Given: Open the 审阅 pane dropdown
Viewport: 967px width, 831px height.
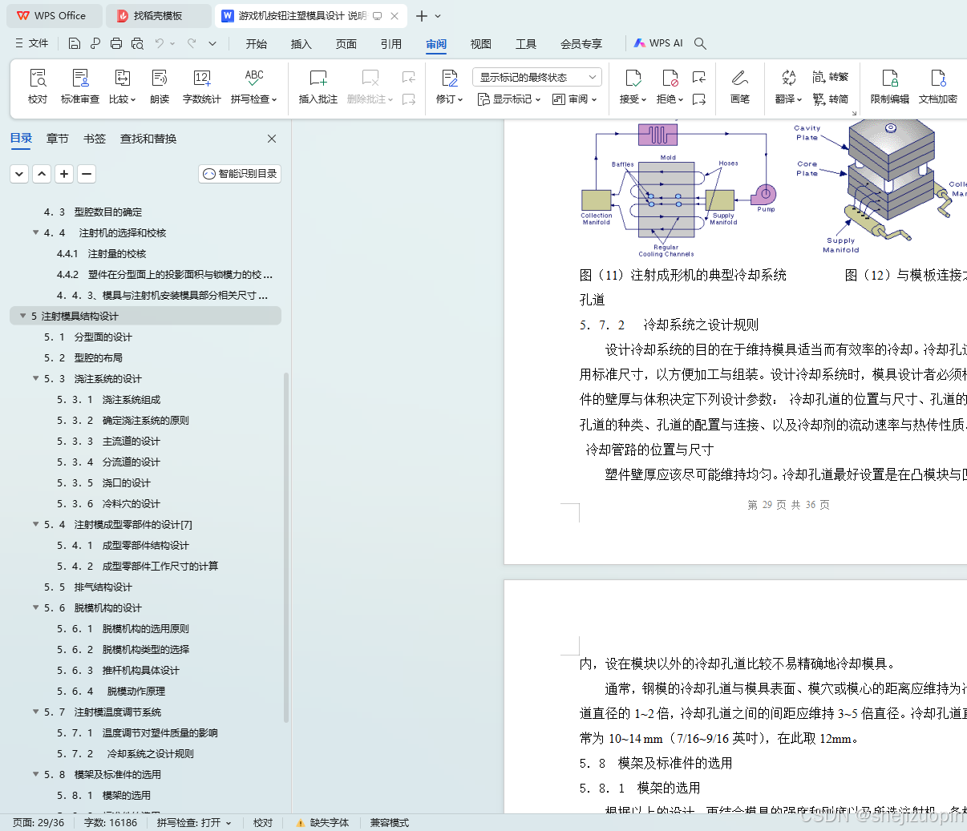Looking at the screenshot, I should [575, 99].
